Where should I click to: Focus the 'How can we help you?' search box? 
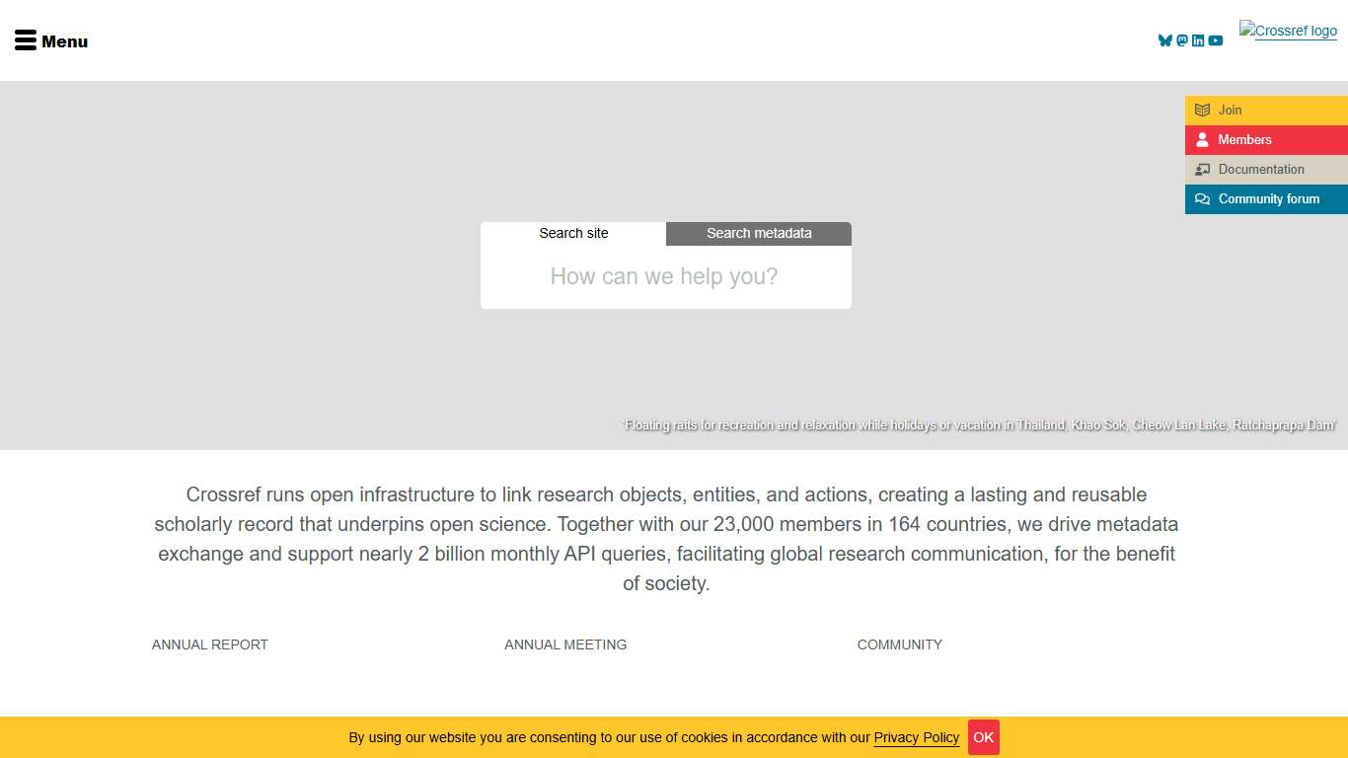[x=664, y=277]
